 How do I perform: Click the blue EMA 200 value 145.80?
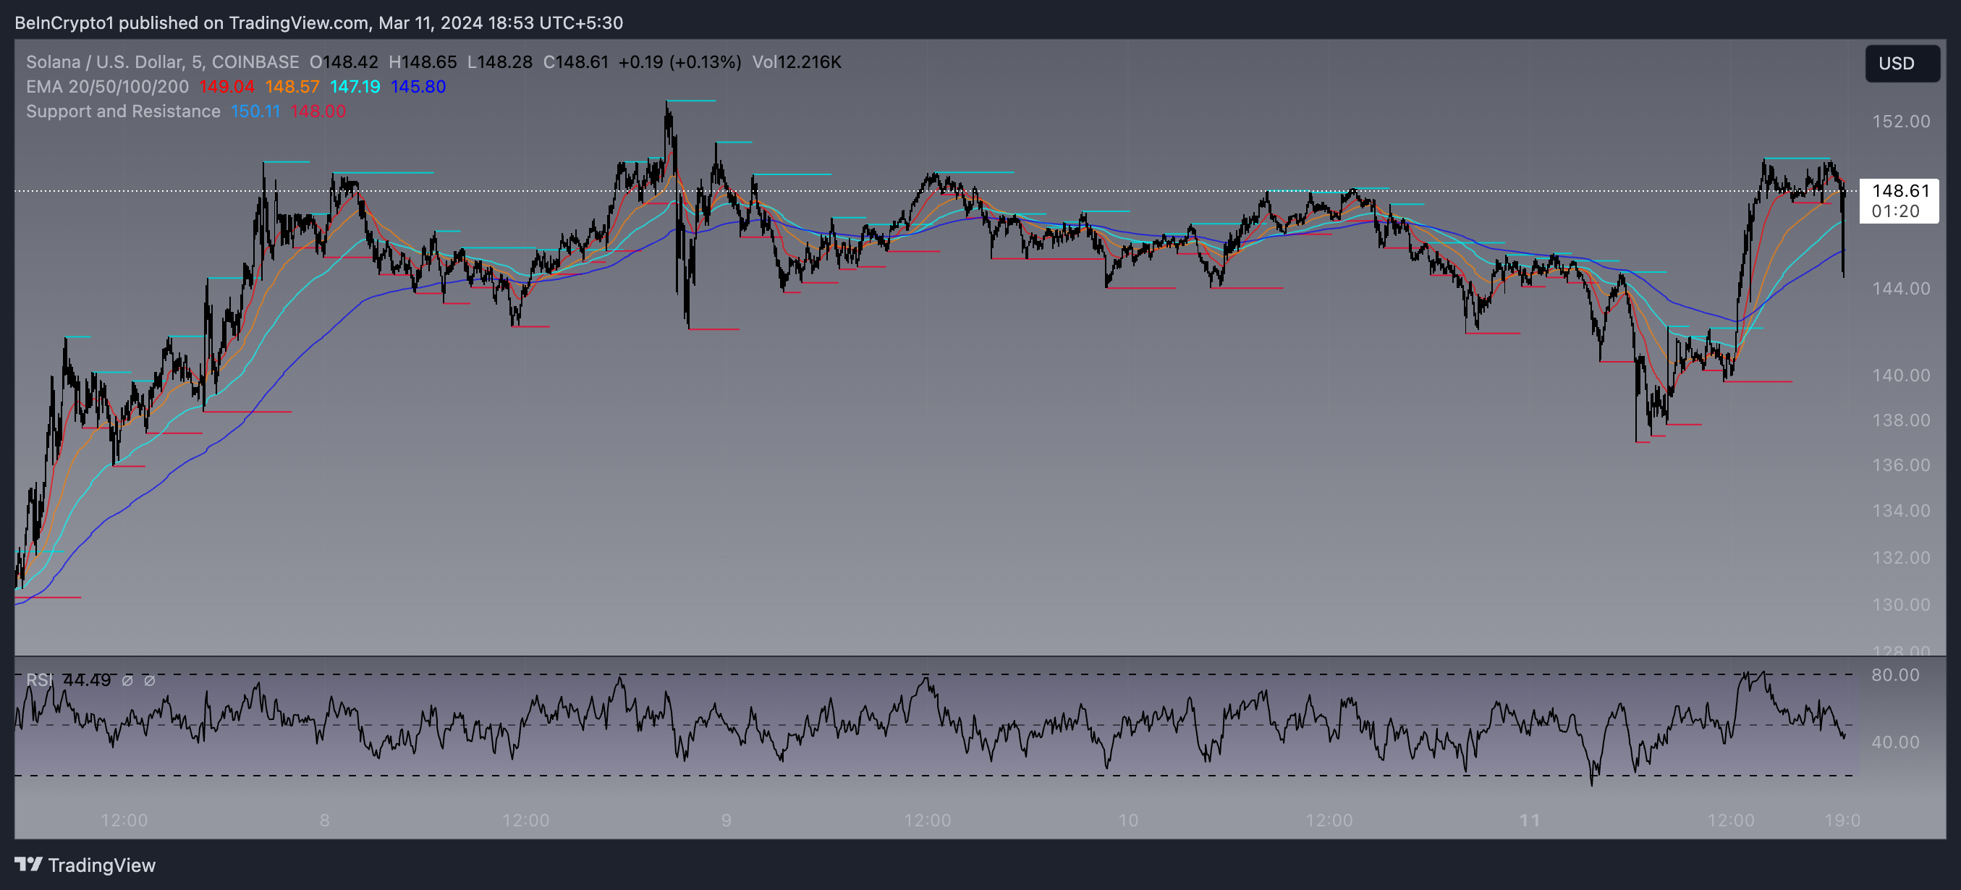point(418,87)
